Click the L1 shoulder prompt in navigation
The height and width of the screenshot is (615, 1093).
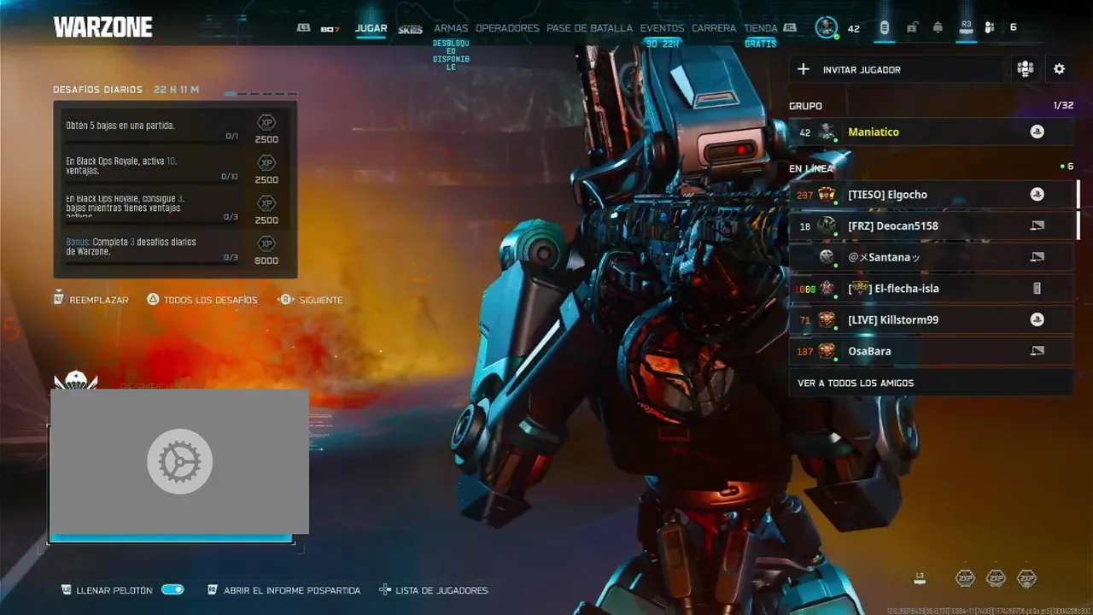(x=303, y=28)
